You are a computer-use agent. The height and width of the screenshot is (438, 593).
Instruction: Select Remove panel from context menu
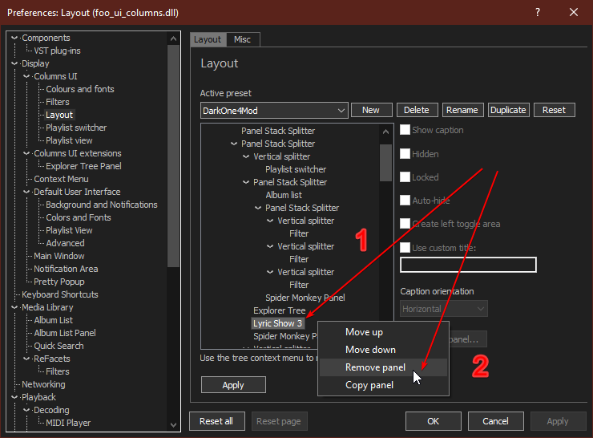(x=375, y=367)
